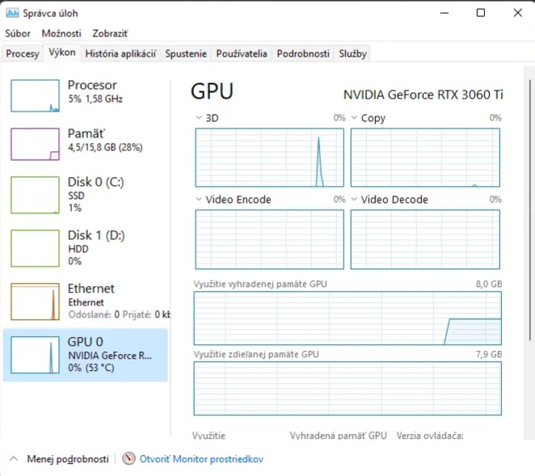Expand the Video Decode engine dropdown
Viewport: 535px width, 476px height.
coord(355,200)
